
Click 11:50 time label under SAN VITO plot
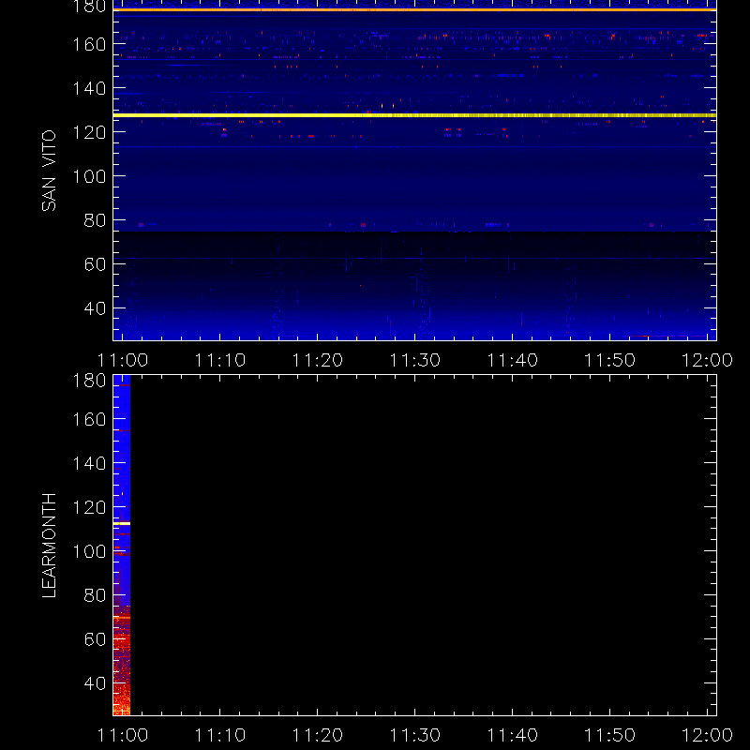[x=610, y=360]
